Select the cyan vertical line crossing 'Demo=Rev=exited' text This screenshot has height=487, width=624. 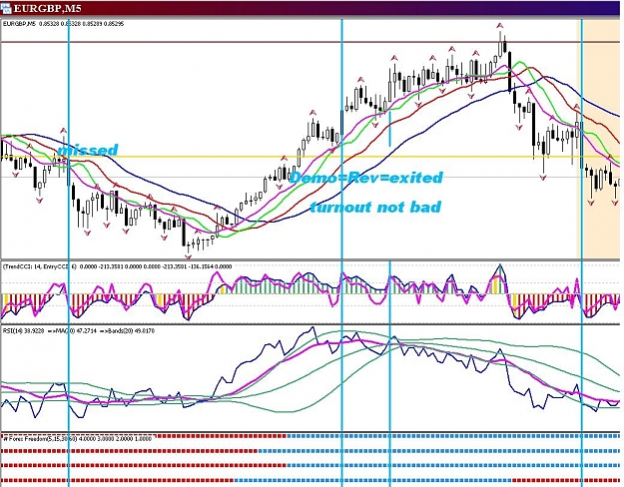coord(341,252)
